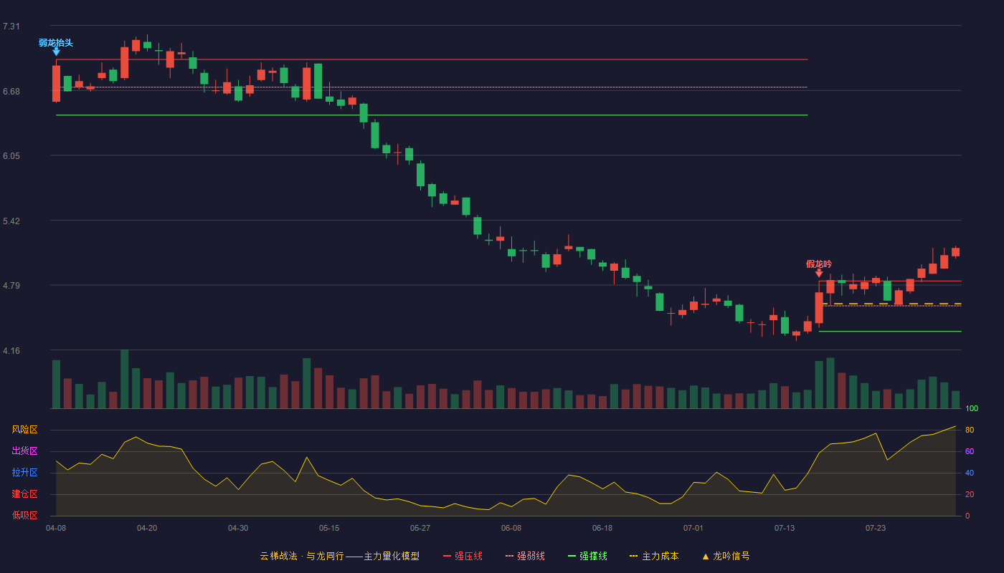The width and height of the screenshot is (1004, 573).
Task: Click the 弱龙抬头 signal label
Action: tap(56, 42)
